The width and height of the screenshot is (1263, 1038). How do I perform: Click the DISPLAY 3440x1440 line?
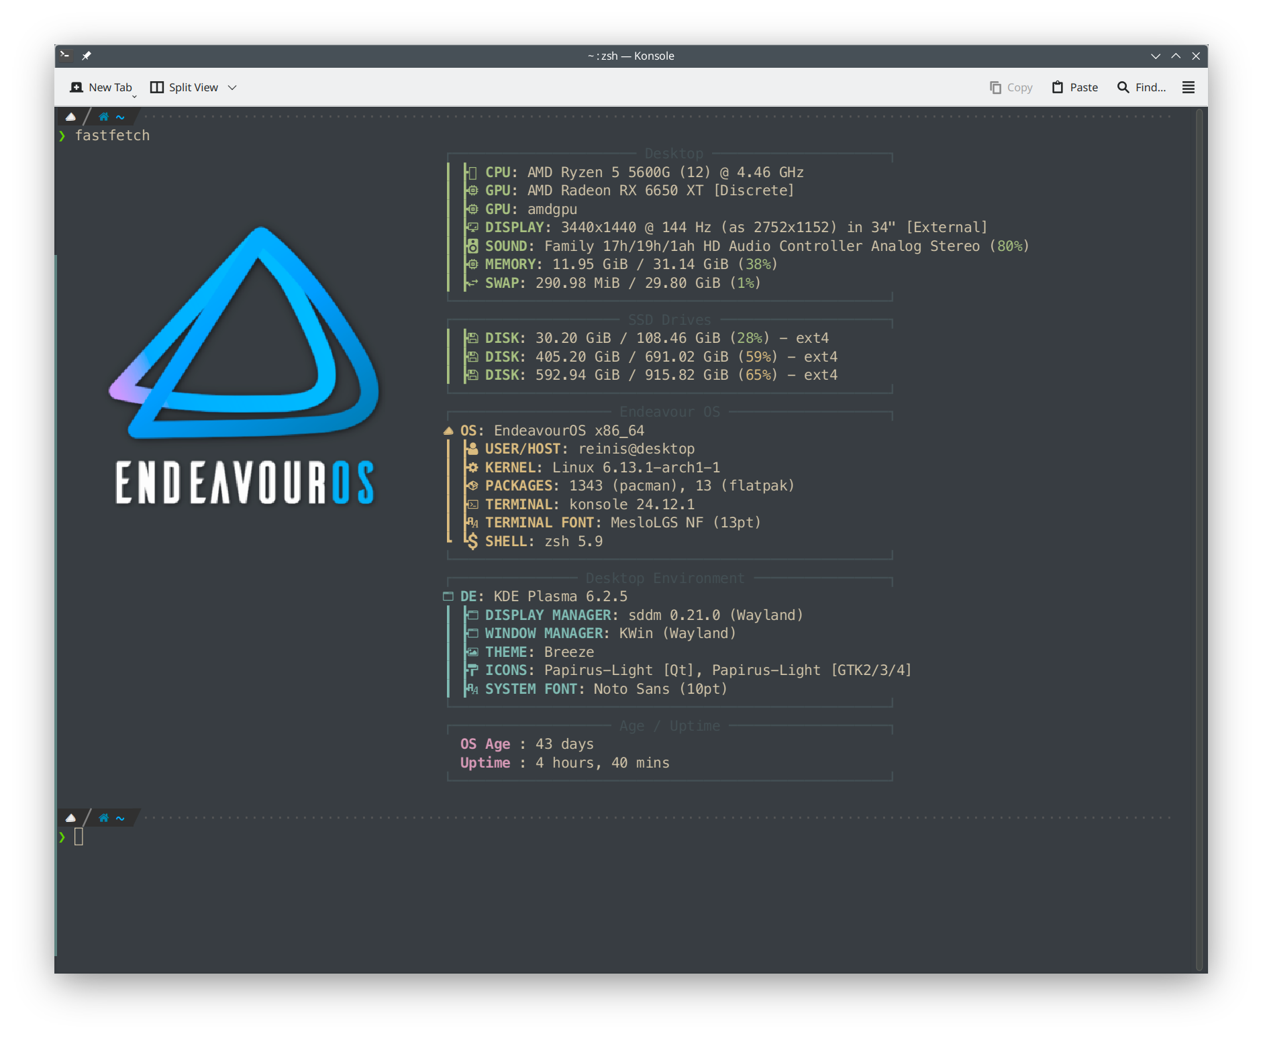coord(726,227)
